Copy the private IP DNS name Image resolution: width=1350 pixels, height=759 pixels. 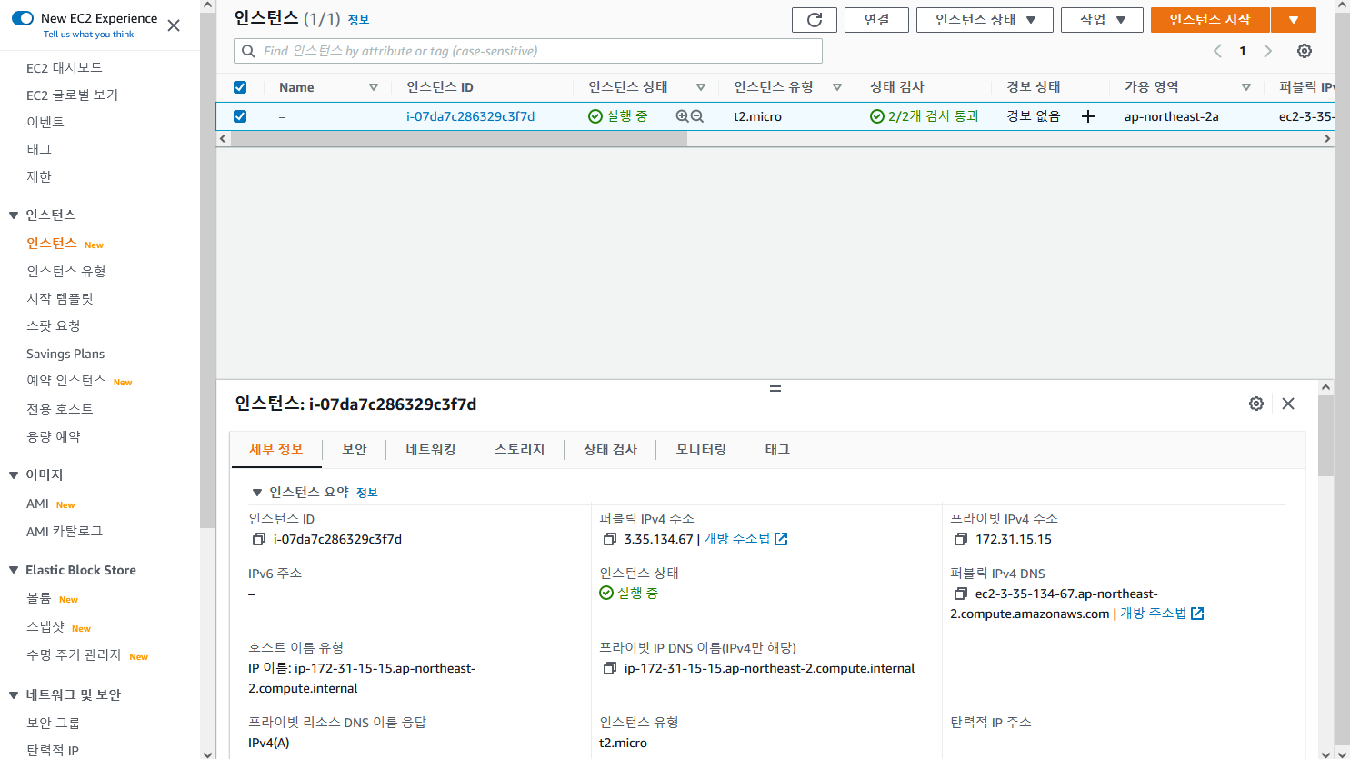coord(610,668)
